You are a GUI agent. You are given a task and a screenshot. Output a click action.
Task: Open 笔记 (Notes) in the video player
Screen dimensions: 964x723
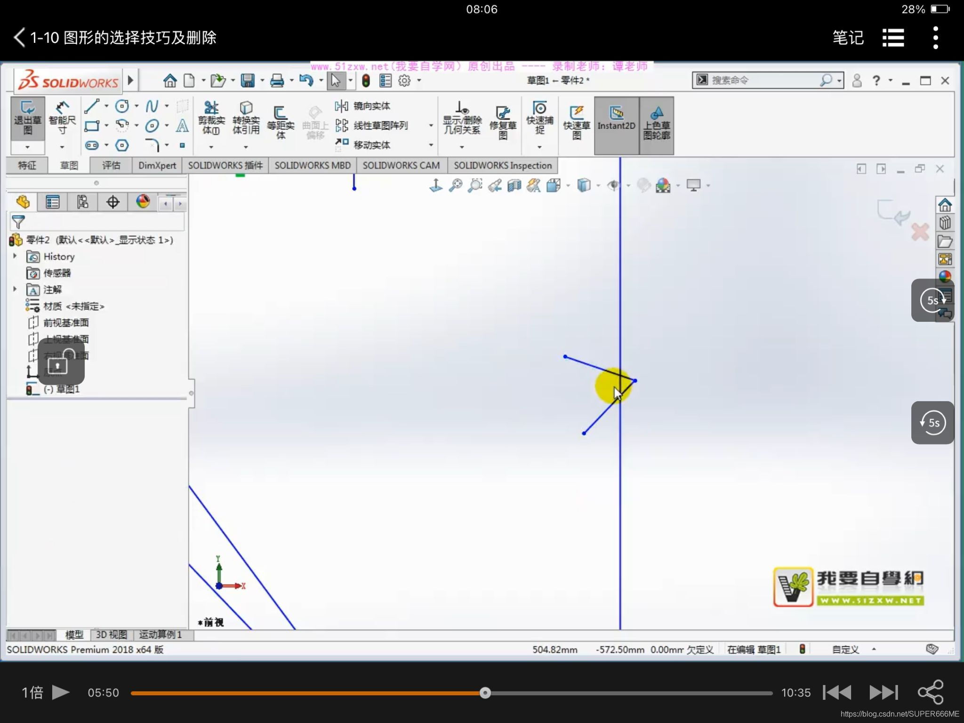(x=848, y=38)
